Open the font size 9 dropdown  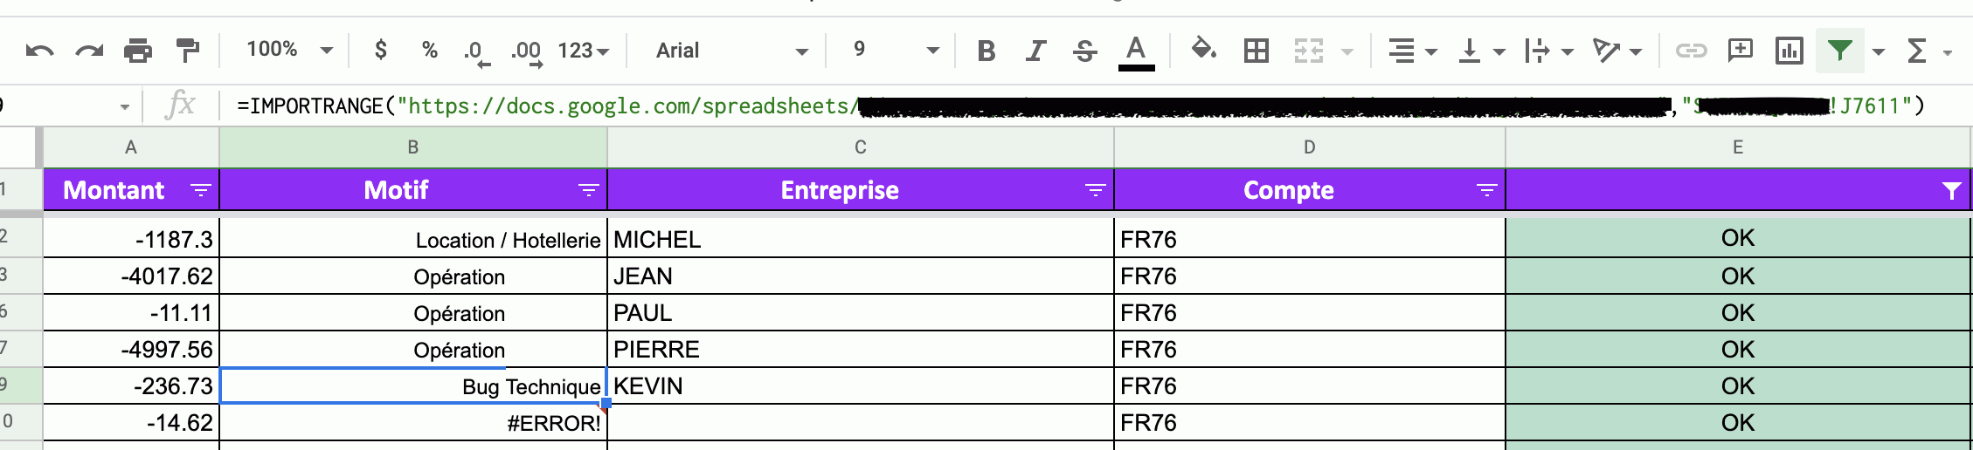[896, 50]
